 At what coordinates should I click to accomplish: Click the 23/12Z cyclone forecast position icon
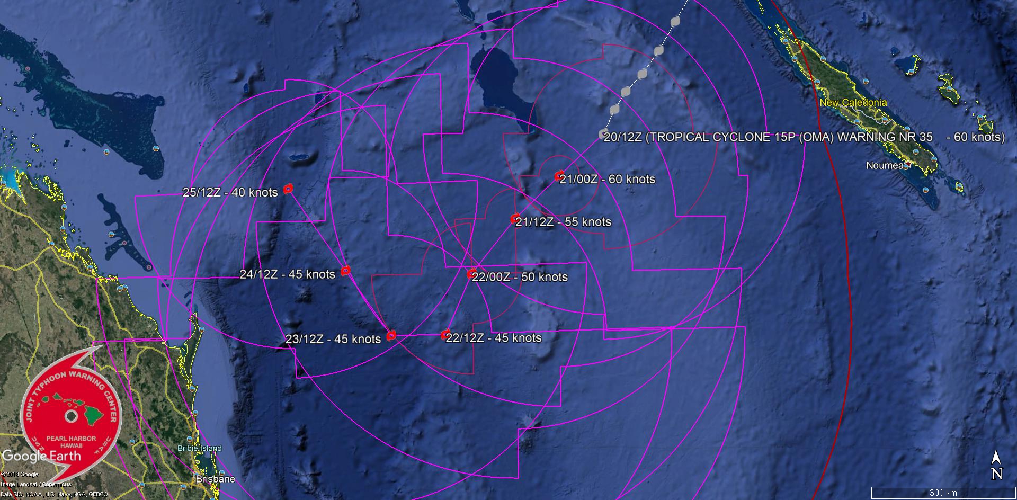click(391, 335)
